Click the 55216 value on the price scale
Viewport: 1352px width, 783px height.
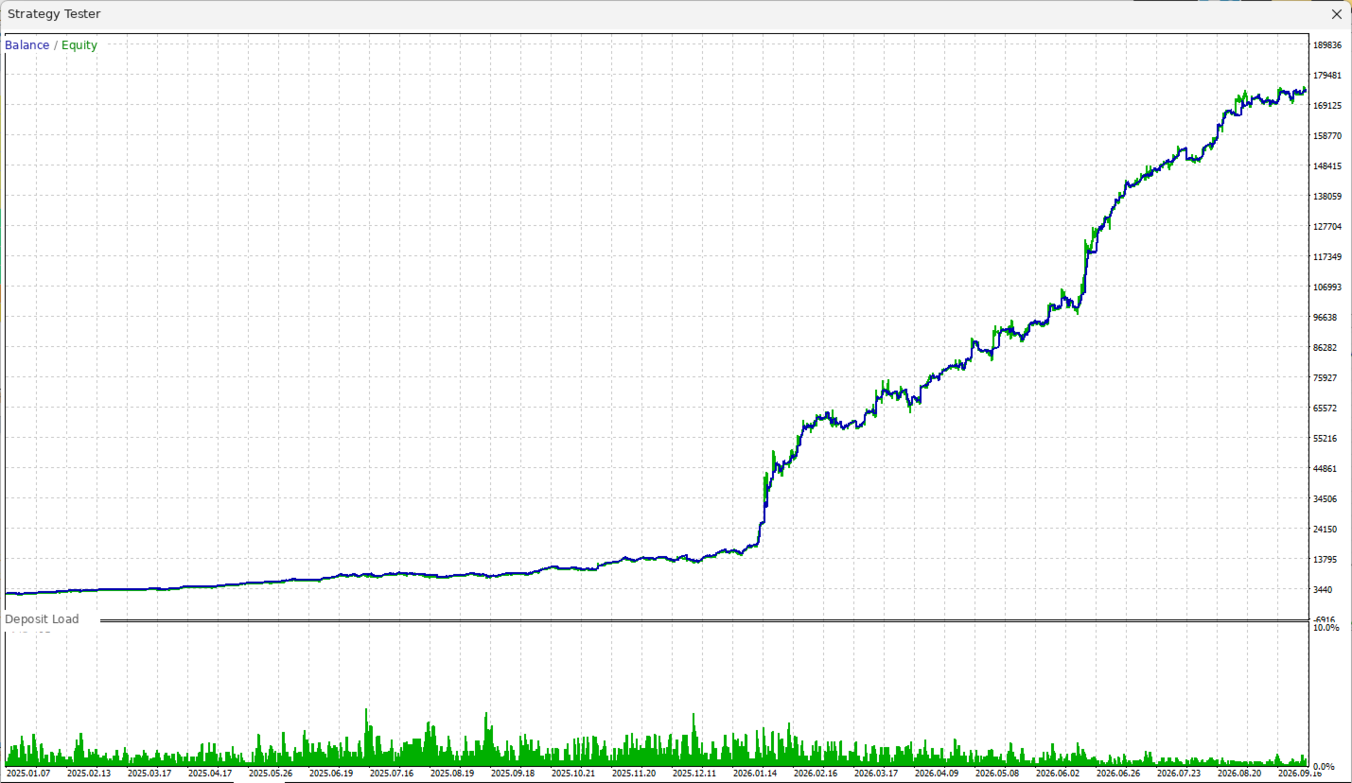click(x=1325, y=439)
